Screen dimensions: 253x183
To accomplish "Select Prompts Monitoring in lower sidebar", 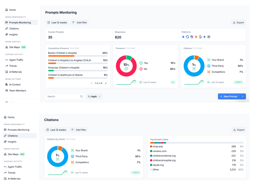I will click(x=17, y=130).
